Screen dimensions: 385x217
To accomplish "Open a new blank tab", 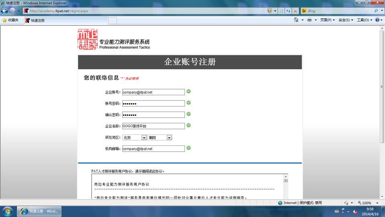I will tap(112, 20).
